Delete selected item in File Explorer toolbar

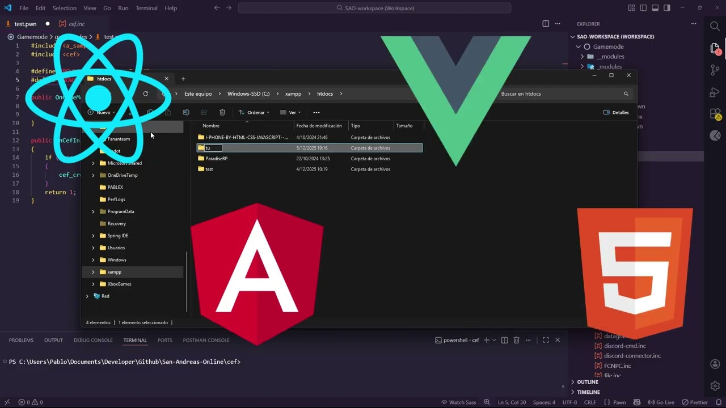222,112
